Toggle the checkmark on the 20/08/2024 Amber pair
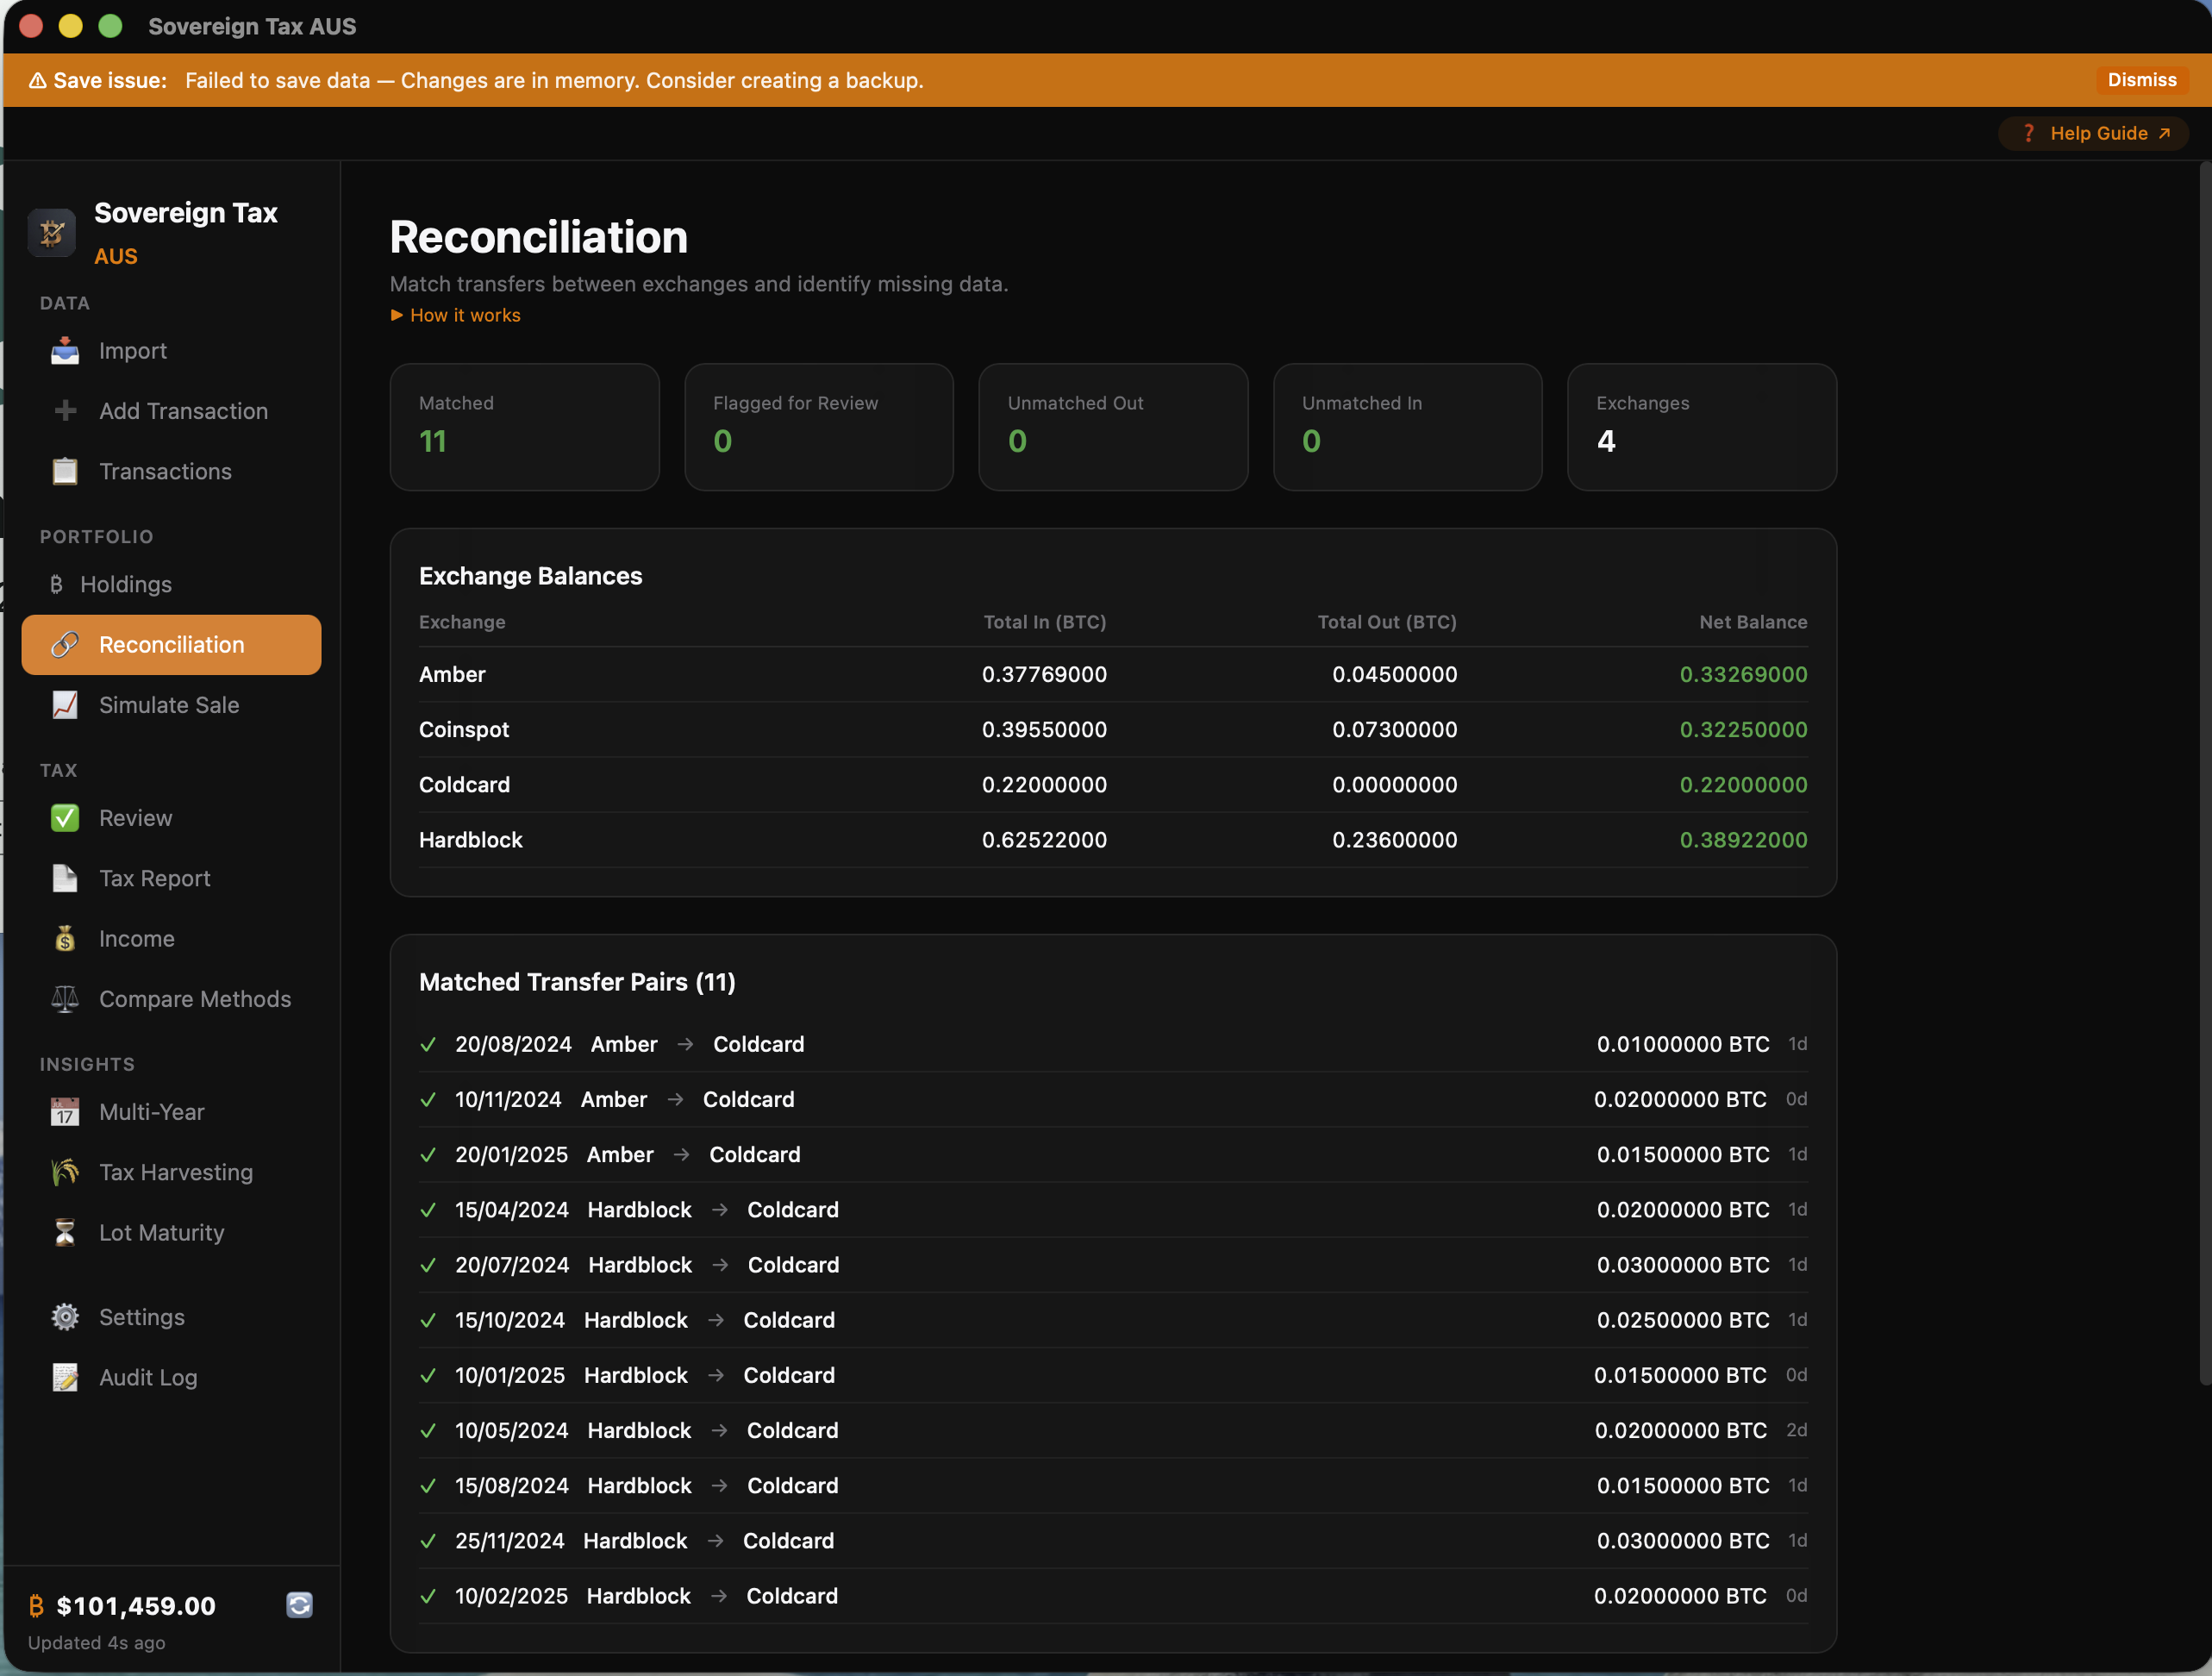 tap(428, 1044)
